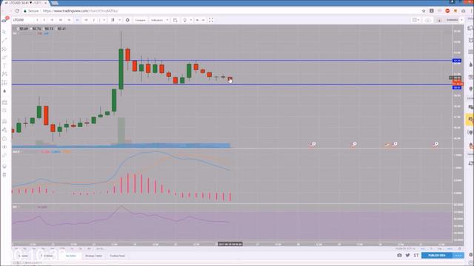The image size is (474, 266).
Task: Click the bar style candles icon
Action: pos(113,20)
